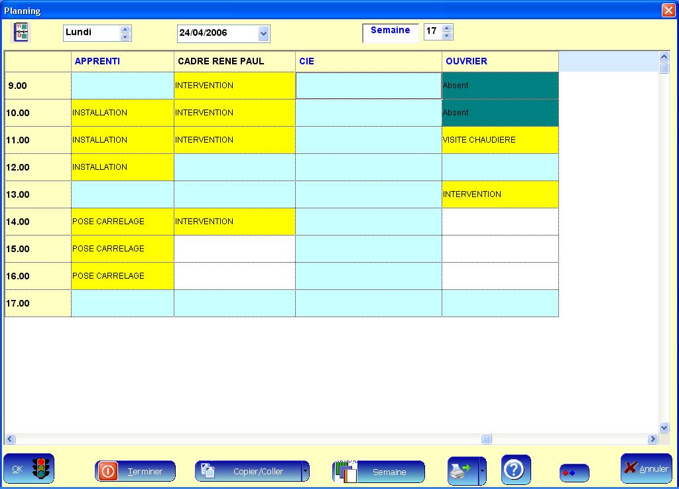679x489 pixels.
Task: Select the APPRENTI column header
Action: 123,61
